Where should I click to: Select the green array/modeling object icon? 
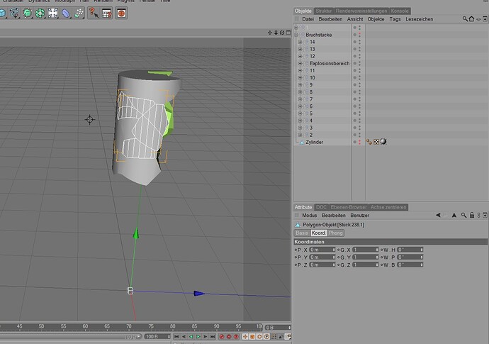click(40, 13)
